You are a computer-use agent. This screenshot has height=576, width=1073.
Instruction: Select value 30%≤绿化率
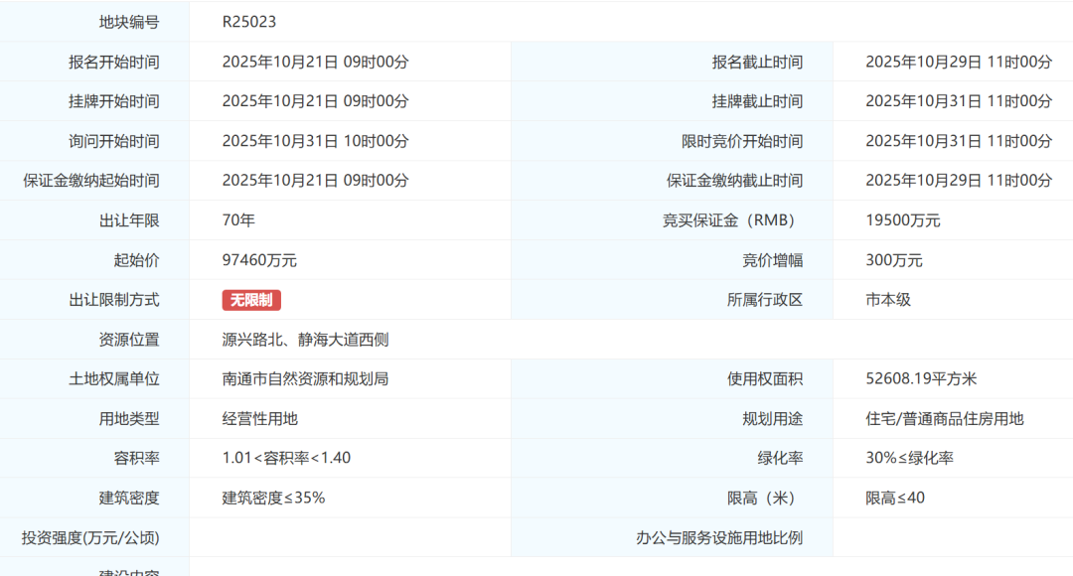pyautogui.click(x=909, y=459)
